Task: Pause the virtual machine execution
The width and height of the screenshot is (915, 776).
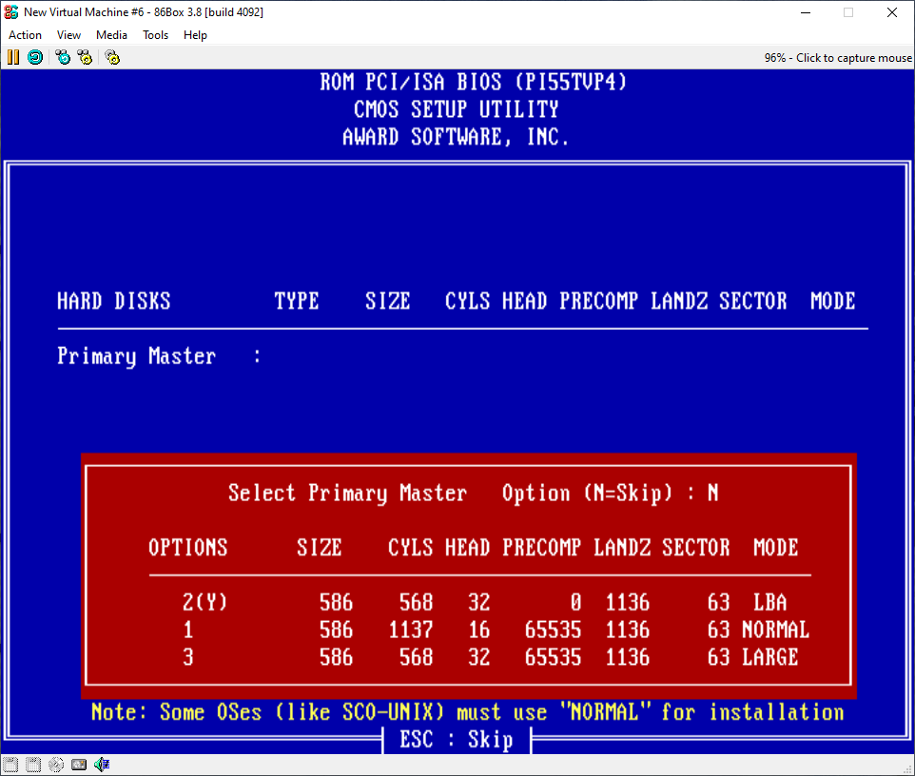Action: tap(13, 57)
